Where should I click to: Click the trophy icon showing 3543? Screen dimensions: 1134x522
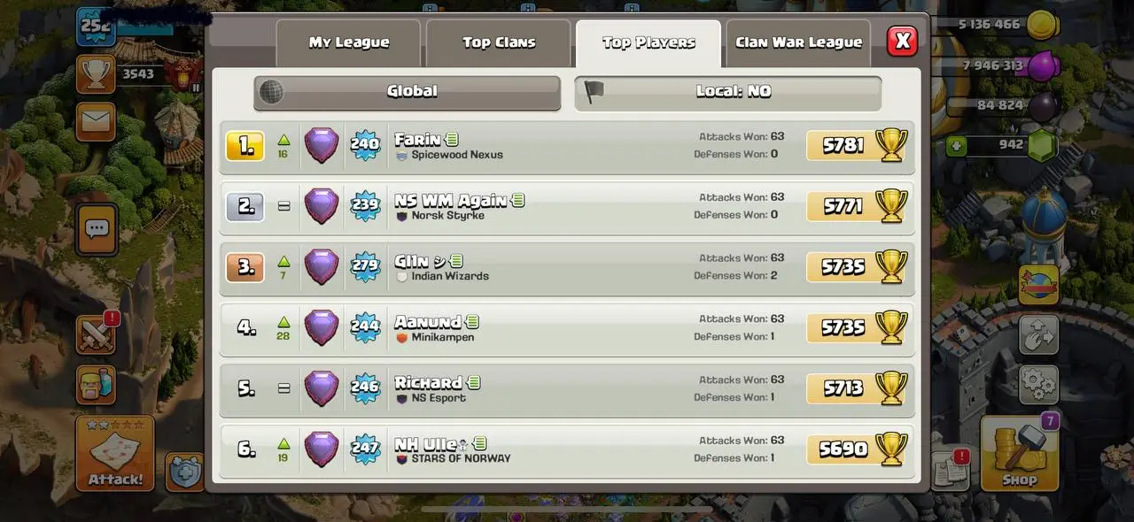(x=96, y=73)
